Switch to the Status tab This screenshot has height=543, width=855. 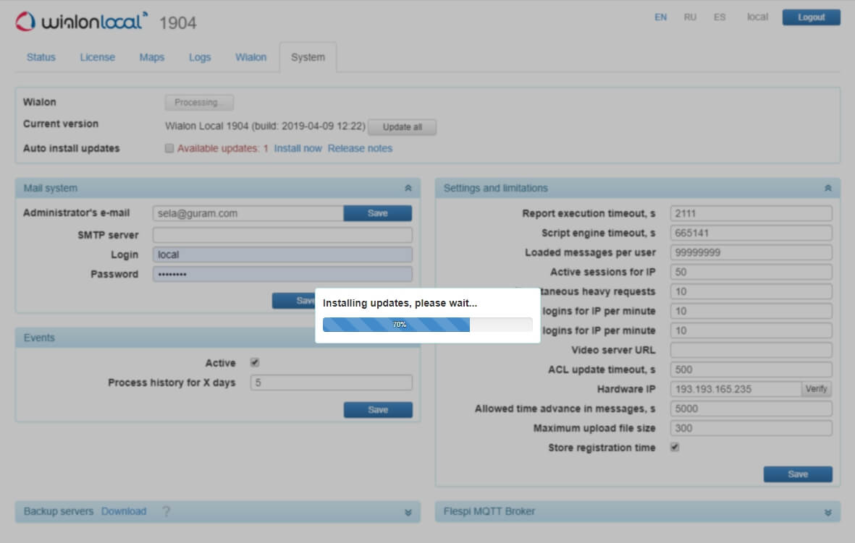click(x=41, y=57)
